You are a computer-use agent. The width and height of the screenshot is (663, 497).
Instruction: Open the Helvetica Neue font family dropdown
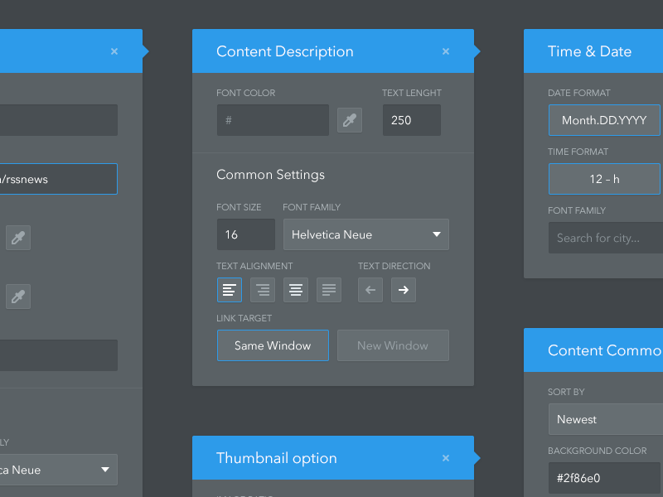click(365, 234)
